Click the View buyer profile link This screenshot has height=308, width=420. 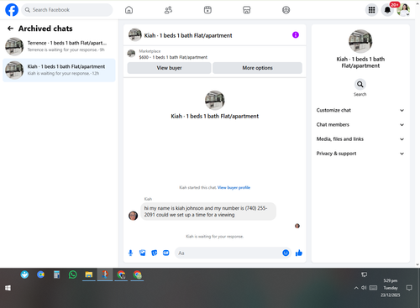234,187
